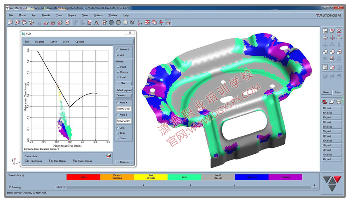Click the red question-mark surface icon
Image resolution: width=350 pixels, height=202 pixels.
tap(339, 37)
